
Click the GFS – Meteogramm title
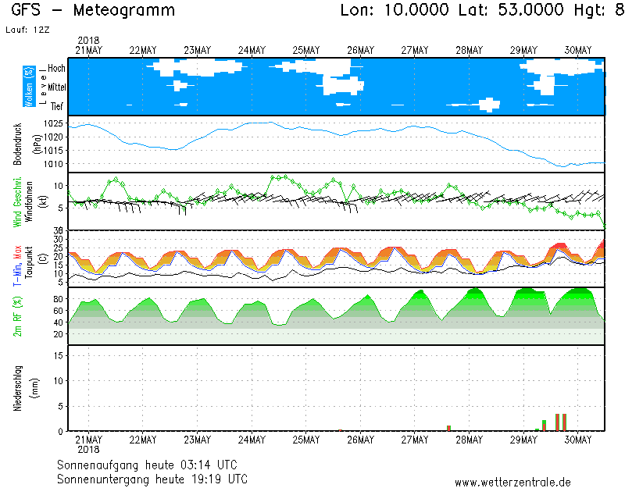(x=94, y=11)
